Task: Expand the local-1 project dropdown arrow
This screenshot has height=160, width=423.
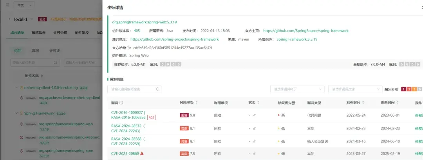Action: pyautogui.click(x=32, y=19)
